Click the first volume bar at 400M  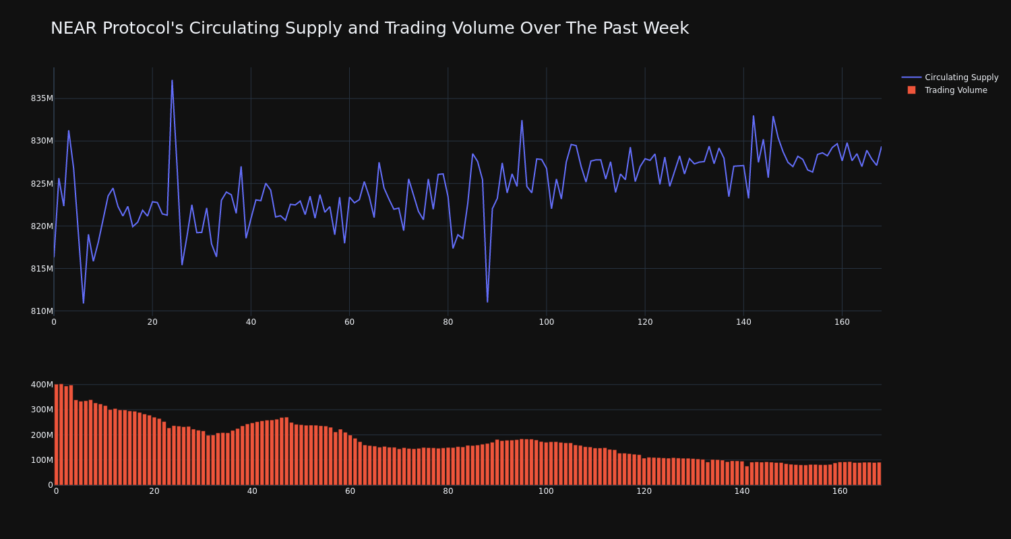pyautogui.click(x=57, y=435)
